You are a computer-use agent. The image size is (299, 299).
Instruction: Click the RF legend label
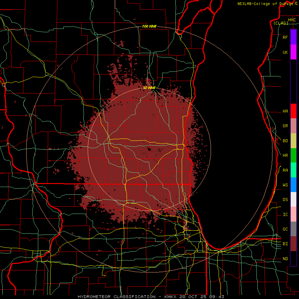pos(285,38)
